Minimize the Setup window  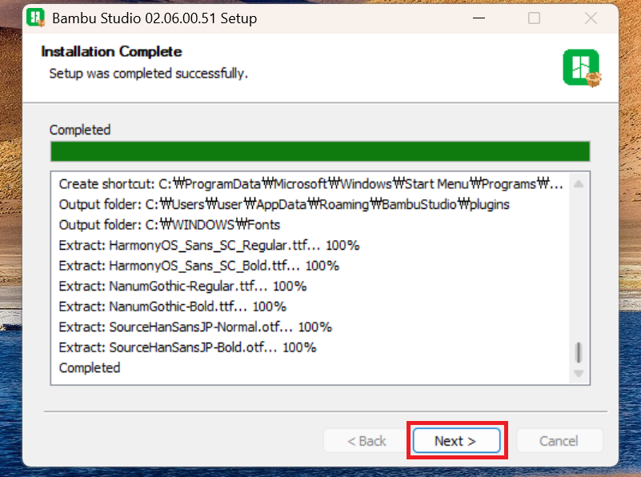tap(477, 18)
